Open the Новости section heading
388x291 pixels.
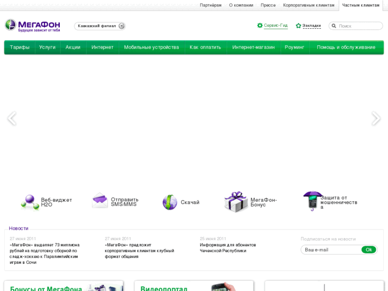[x=19, y=229]
